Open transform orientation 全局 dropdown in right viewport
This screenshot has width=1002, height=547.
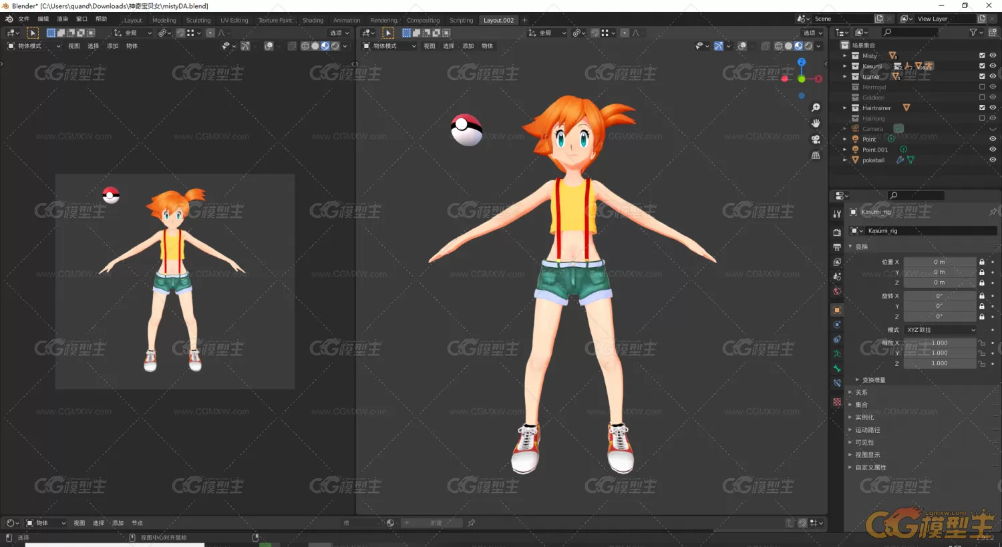[547, 33]
